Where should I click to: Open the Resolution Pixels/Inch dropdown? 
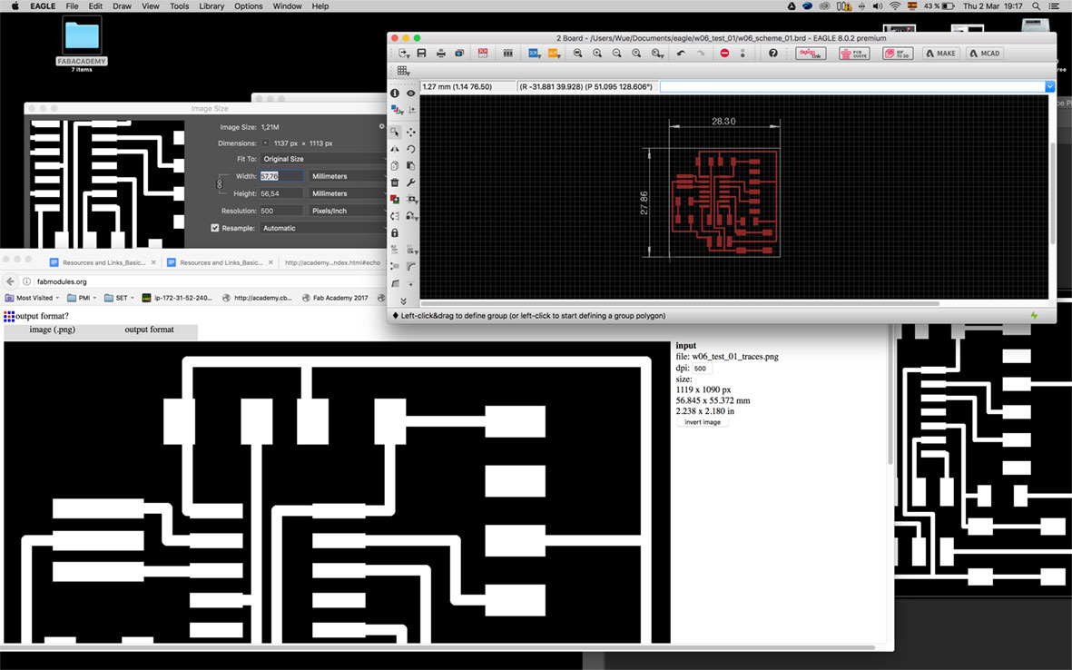pos(348,211)
